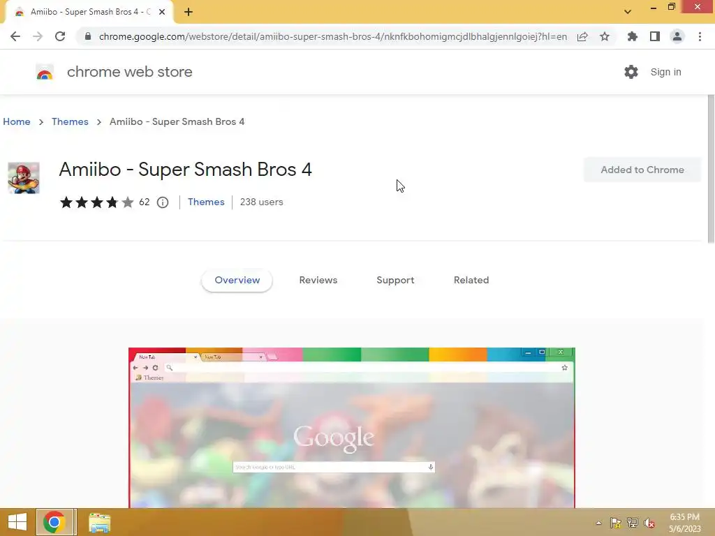Open a new tab with plus button
The height and width of the screenshot is (536, 715).
coord(189,12)
